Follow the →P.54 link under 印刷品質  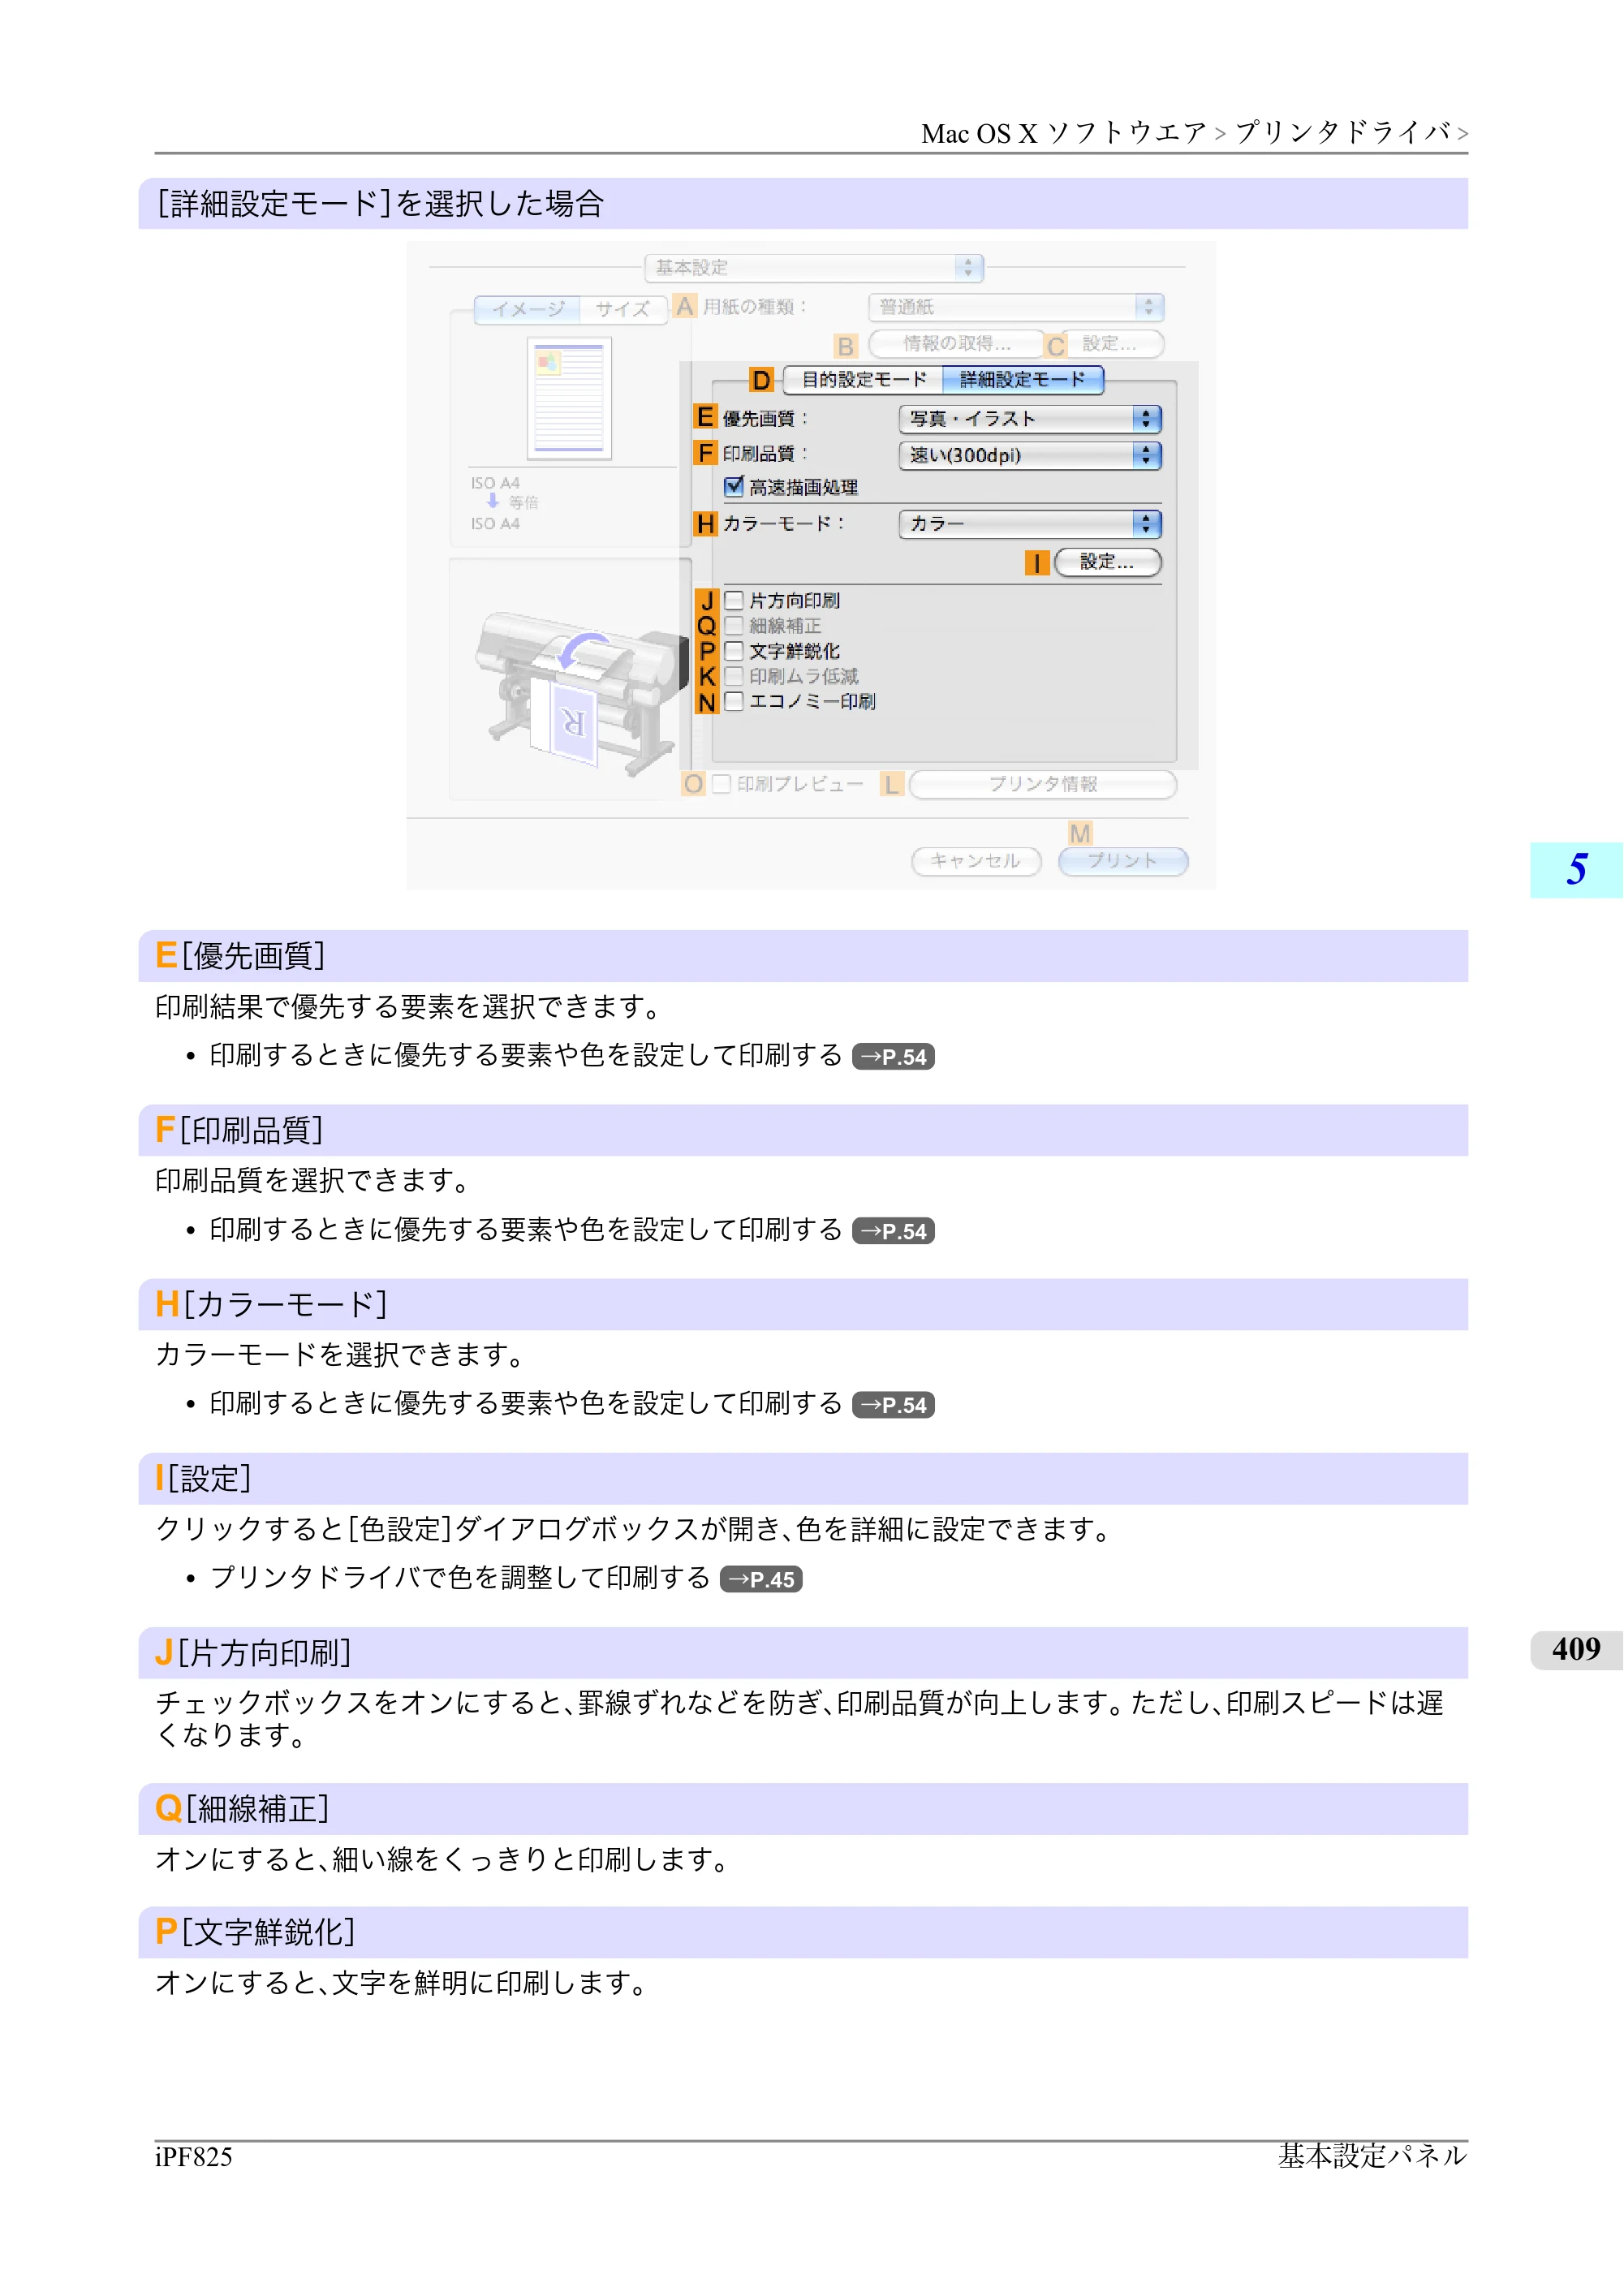[893, 1231]
